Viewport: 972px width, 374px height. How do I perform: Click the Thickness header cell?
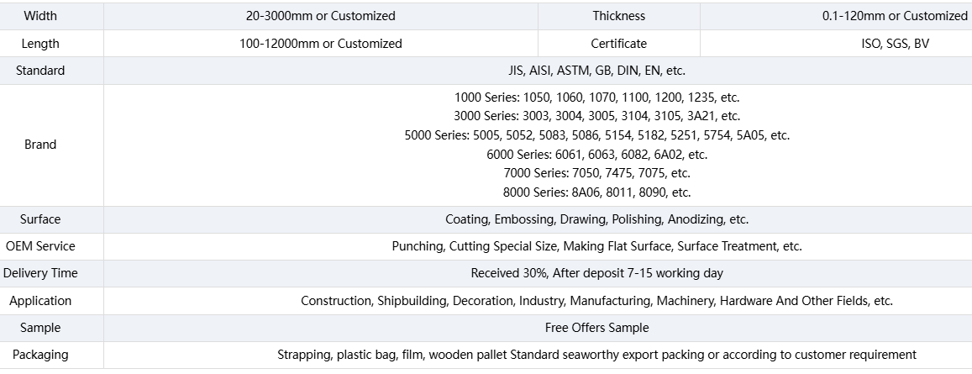point(618,16)
